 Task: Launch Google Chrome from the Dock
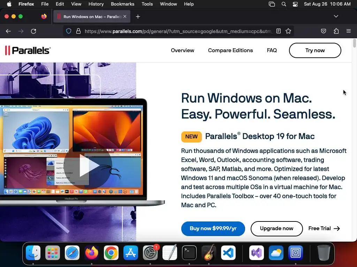[111, 253]
